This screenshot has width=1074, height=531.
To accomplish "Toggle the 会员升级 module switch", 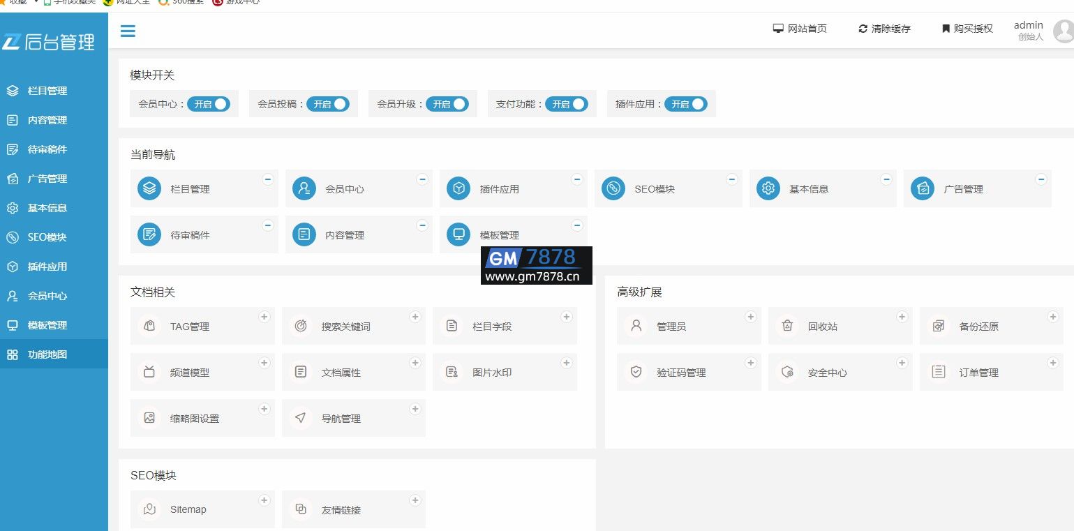I will click(x=447, y=104).
